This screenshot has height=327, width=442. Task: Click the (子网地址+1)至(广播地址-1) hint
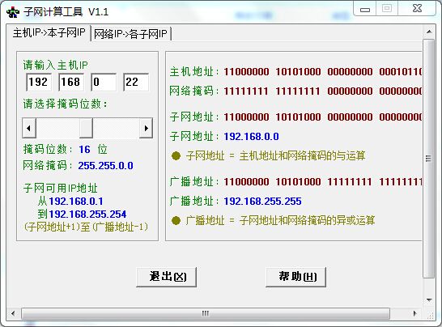87,227
